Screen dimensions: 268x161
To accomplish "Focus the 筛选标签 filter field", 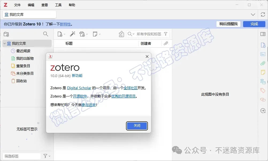I will click(22, 156).
